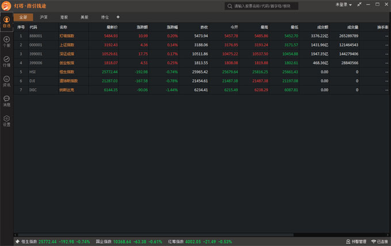Click the star icon in status bar
Image resolution: width=391 pixels, height=246 pixels.
point(17,241)
